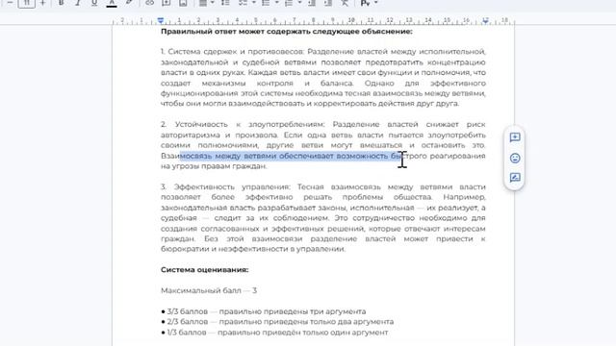
Task: Expand the numbered list dropdown arrow
Action: pyautogui.click(x=299, y=3)
